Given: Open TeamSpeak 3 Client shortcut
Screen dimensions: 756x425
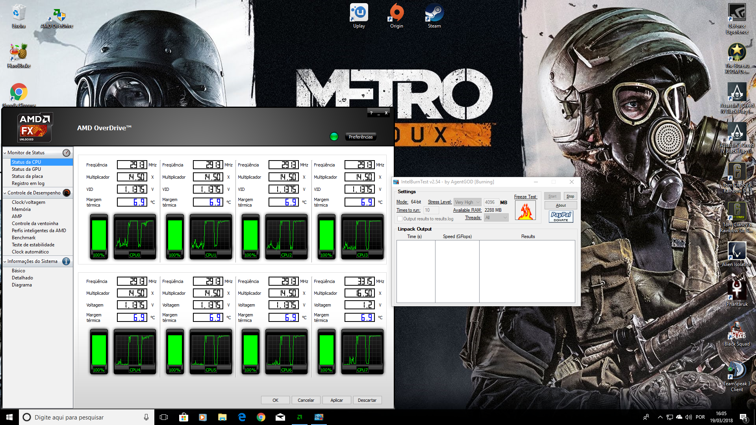Looking at the screenshot, I should click(x=737, y=376).
